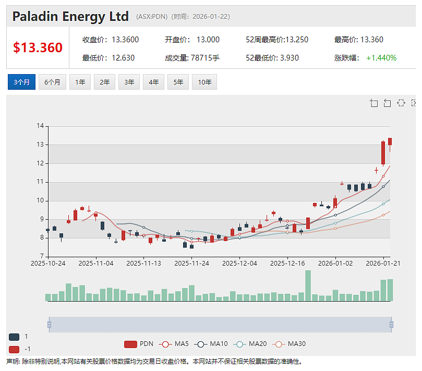Grab the left handle of data zoom slider
Screen dimensions: 422x371
point(49,325)
